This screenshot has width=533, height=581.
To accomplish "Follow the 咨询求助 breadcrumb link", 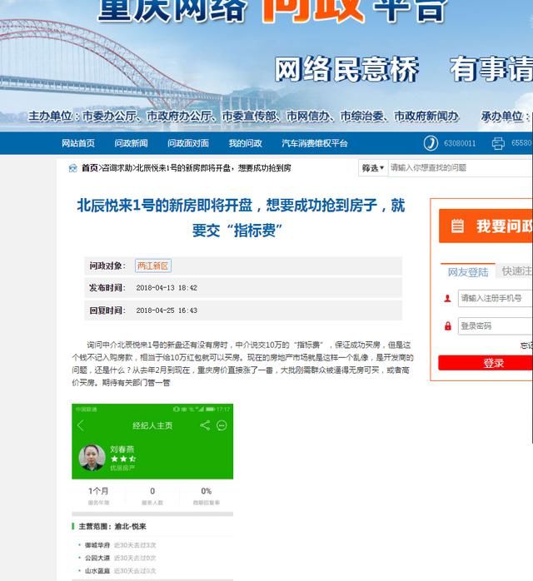I will pos(117,168).
